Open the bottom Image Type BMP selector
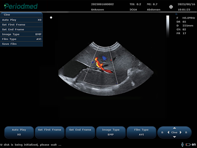This screenshot has width=197, height=148. (x=111, y=132)
